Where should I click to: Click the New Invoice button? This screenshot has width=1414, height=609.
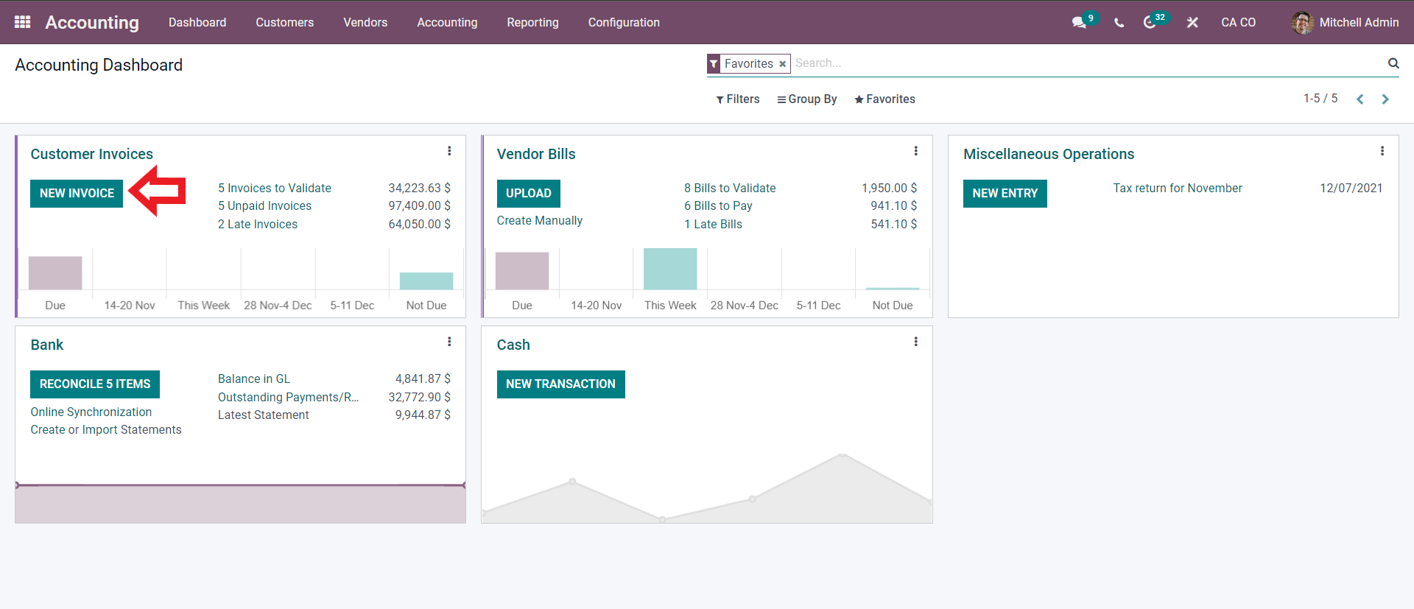[77, 193]
